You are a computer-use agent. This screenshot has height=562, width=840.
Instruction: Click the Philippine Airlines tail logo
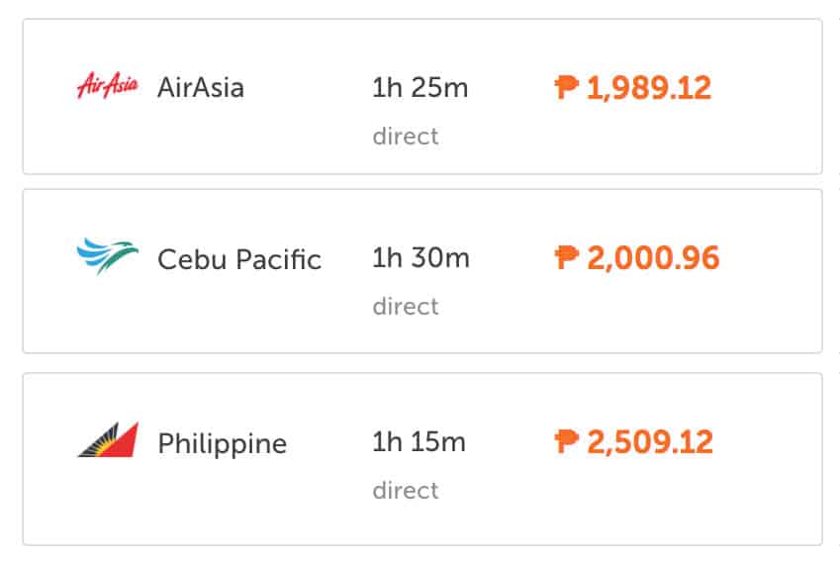tap(107, 440)
